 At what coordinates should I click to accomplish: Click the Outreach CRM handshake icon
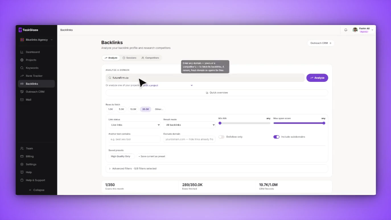click(22, 92)
